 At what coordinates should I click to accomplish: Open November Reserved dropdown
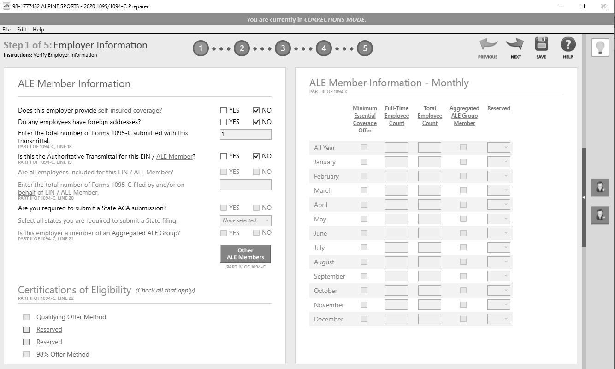499,304
